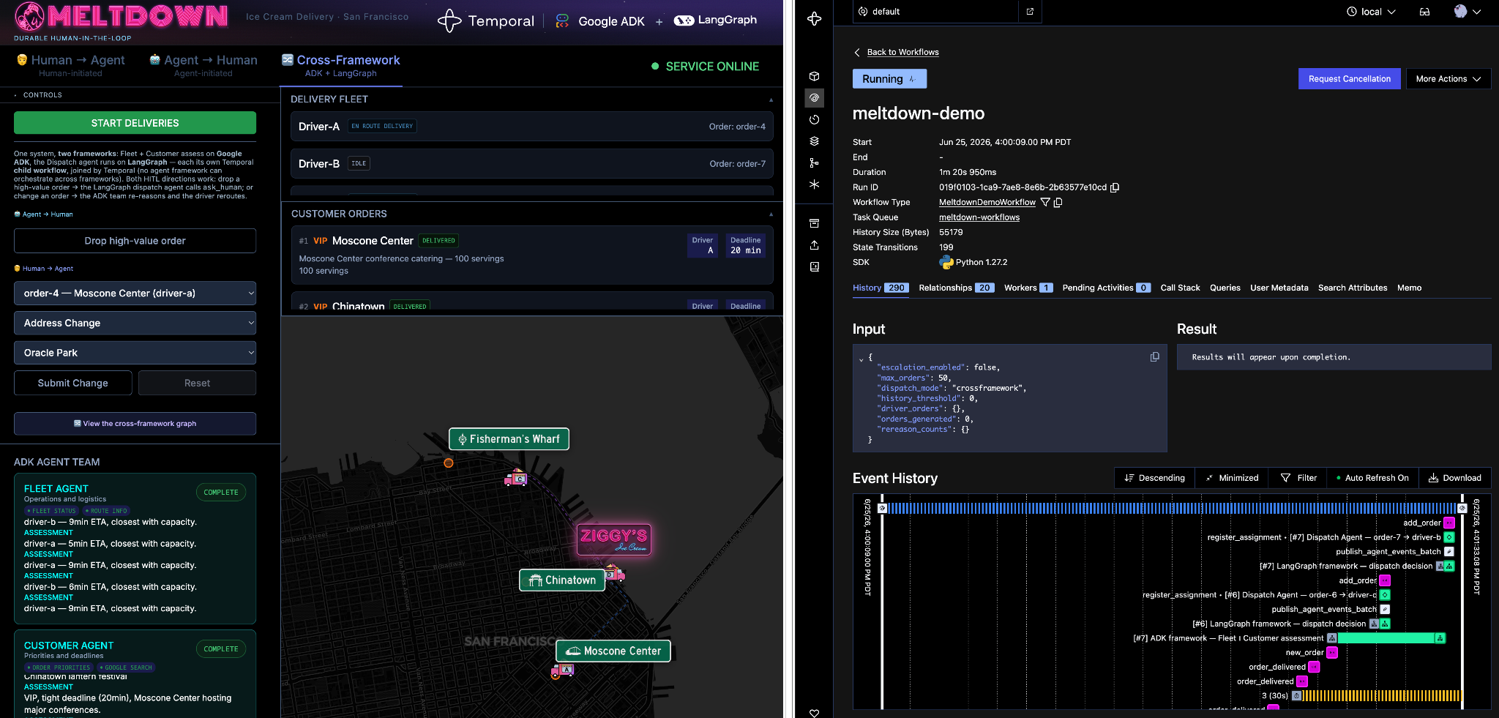
Task: Open the Address Change type dropdown
Action: [135, 323]
